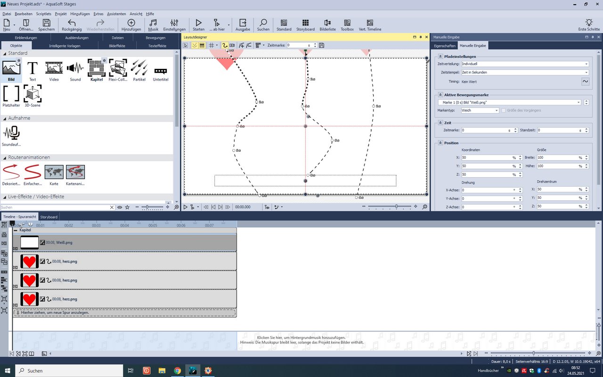Image resolution: width=603 pixels, height=377 pixels.
Task: Pick the 3D-Szene object
Action: click(33, 94)
